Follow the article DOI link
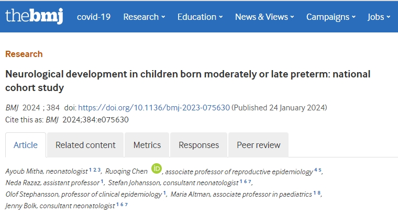398x215 pixels. 154,108
